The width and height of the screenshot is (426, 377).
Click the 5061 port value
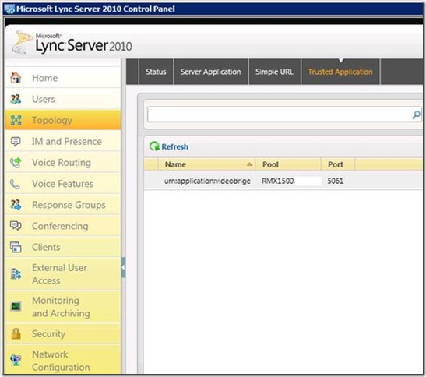tap(335, 181)
